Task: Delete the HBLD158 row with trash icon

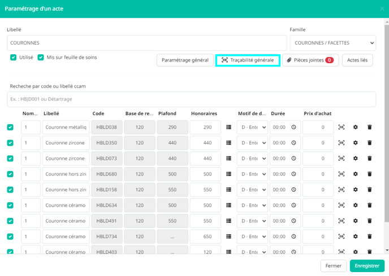Action: pos(369,190)
